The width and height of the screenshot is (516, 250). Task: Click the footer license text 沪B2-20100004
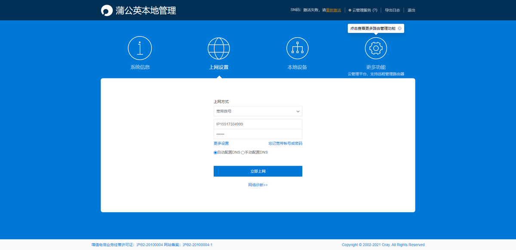click(x=150, y=245)
